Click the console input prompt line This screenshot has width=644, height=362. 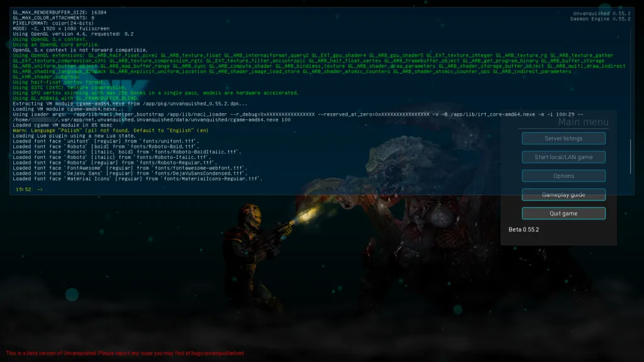point(320,189)
